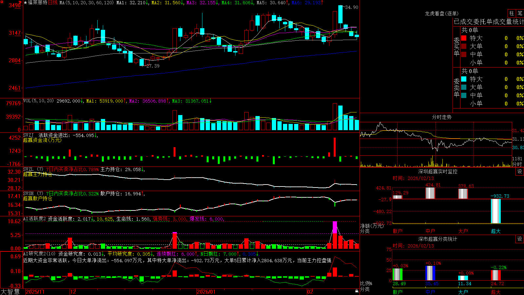Click the 超赢主力持仓 label
524x295 pixels.
coord(38,174)
